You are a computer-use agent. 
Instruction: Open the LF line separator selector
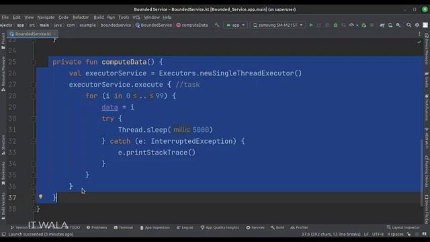tap(366, 235)
